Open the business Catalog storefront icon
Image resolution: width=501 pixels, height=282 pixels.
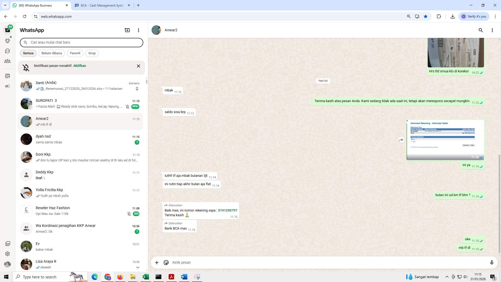click(8, 76)
